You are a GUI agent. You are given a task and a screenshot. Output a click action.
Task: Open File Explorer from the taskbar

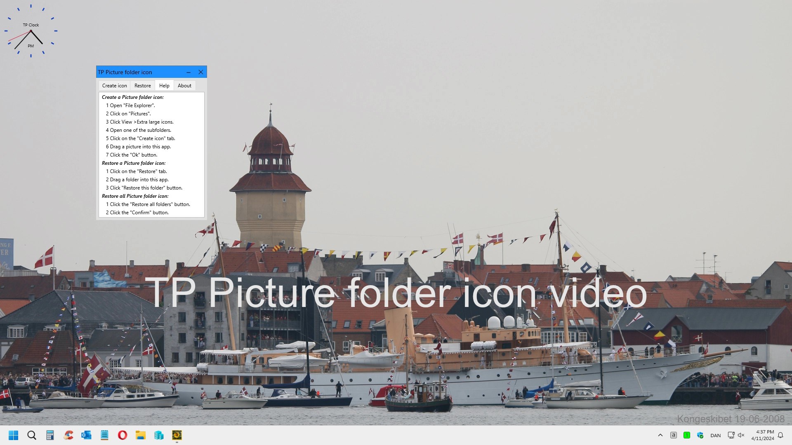[141, 435]
